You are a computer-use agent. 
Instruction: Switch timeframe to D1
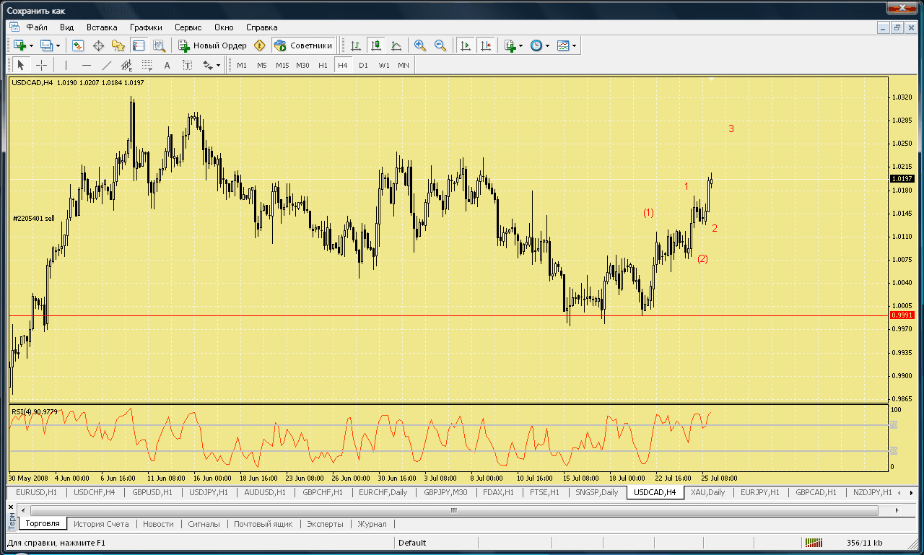tap(363, 65)
